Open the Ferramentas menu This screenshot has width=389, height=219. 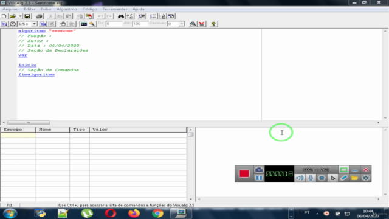tap(115, 9)
